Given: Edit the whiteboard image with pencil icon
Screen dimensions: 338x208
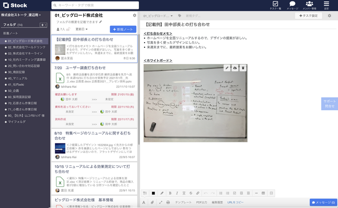Looking at the screenshot, I should coord(227,68).
